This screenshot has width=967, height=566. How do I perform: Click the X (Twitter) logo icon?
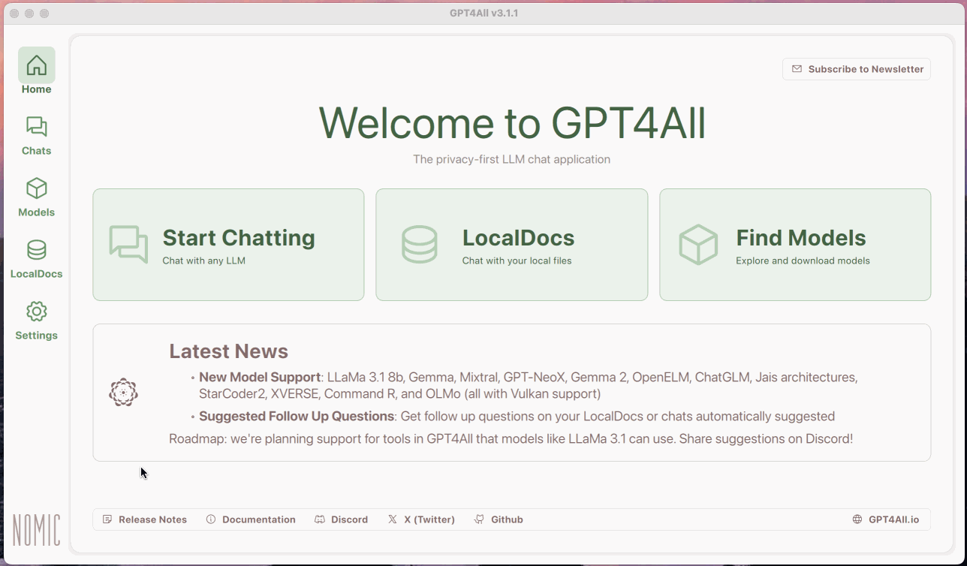[x=393, y=519]
